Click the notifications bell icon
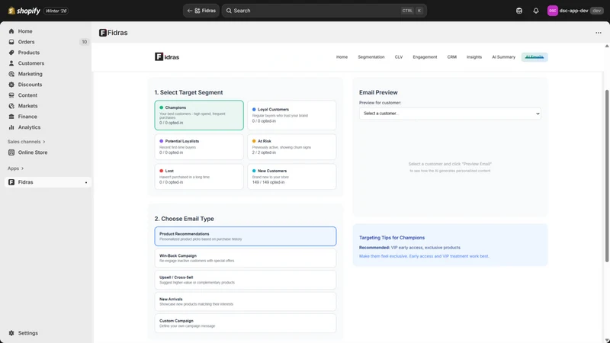 [536, 11]
